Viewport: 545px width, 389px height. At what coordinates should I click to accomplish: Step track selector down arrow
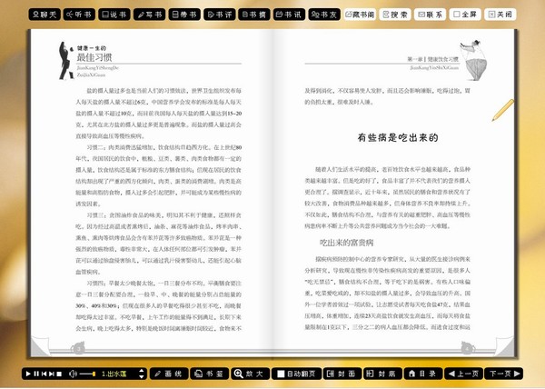(x=142, y=377)
